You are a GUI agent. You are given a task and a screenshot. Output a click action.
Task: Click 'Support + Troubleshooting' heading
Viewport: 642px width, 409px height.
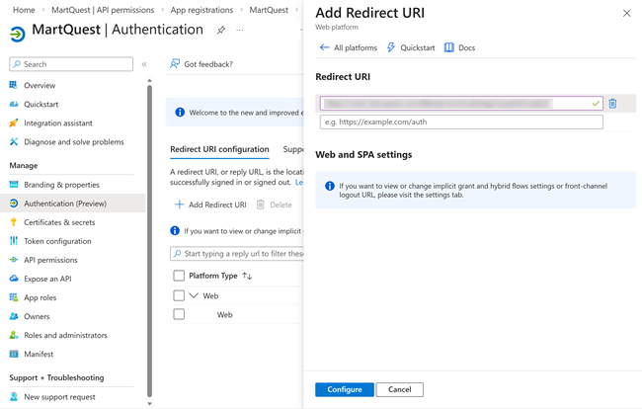point(56,378)
